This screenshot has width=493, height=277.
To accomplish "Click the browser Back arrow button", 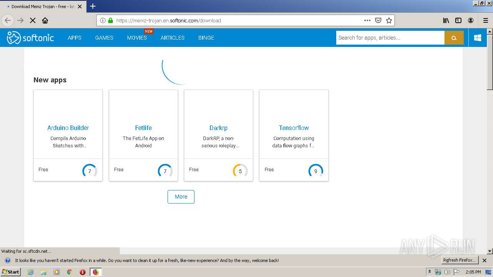I will [8, 20].
